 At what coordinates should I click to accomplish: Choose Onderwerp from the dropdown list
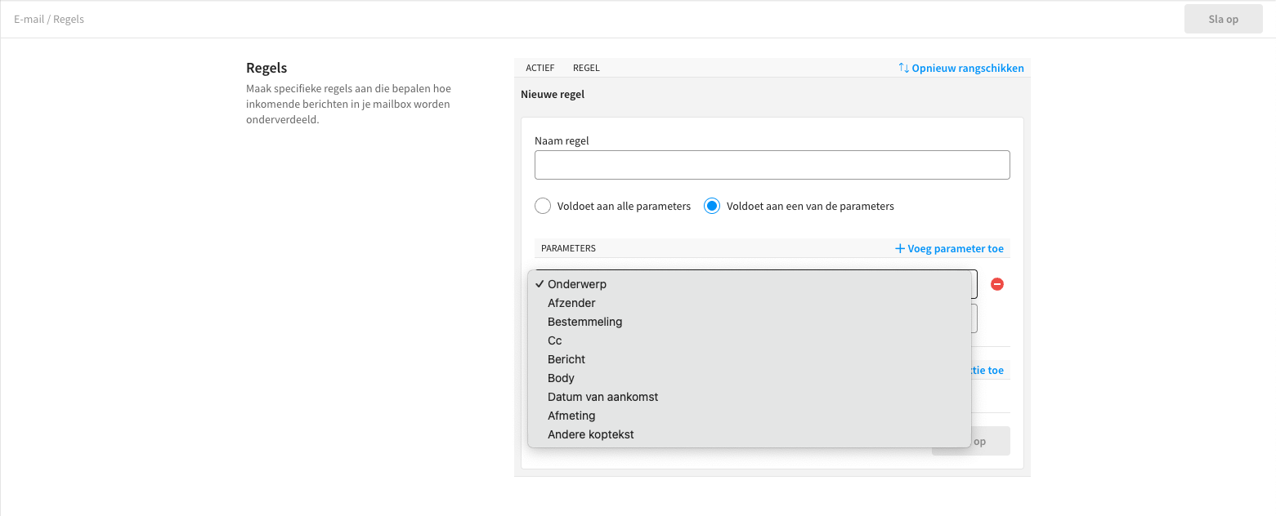pos(577,284)
